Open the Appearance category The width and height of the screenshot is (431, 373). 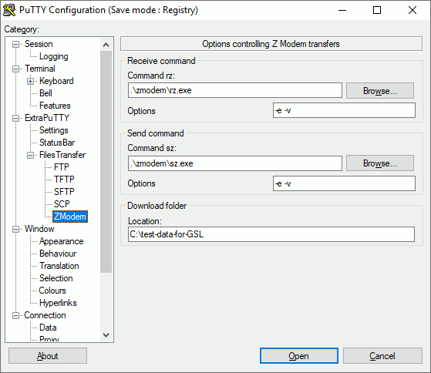pos(62,241)
